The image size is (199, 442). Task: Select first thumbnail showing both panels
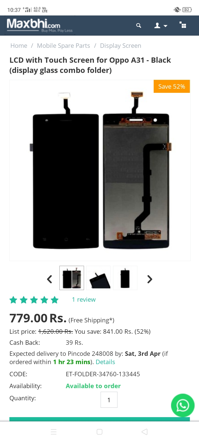[x=72, y=278]
